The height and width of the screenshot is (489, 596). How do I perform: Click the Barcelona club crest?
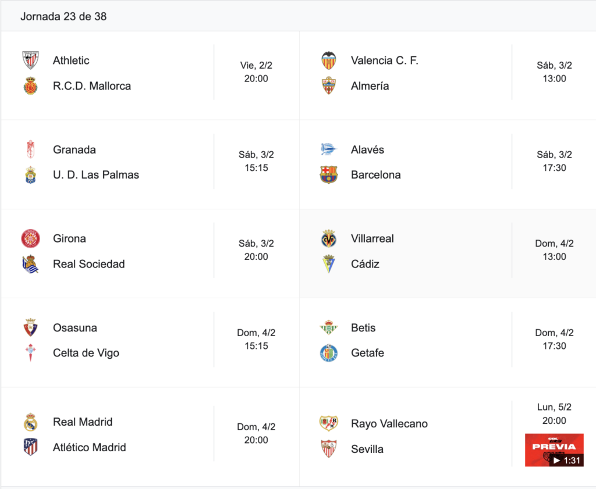coord(328,174)
